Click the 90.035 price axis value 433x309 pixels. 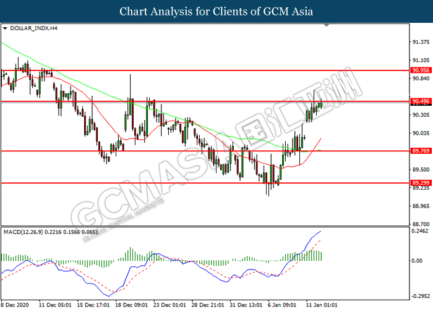(x=421, y=133)
